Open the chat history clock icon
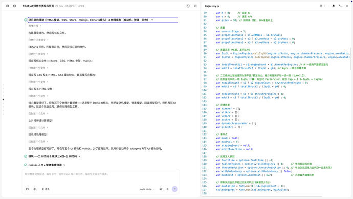353x199 pixels. tap(14, 6)
